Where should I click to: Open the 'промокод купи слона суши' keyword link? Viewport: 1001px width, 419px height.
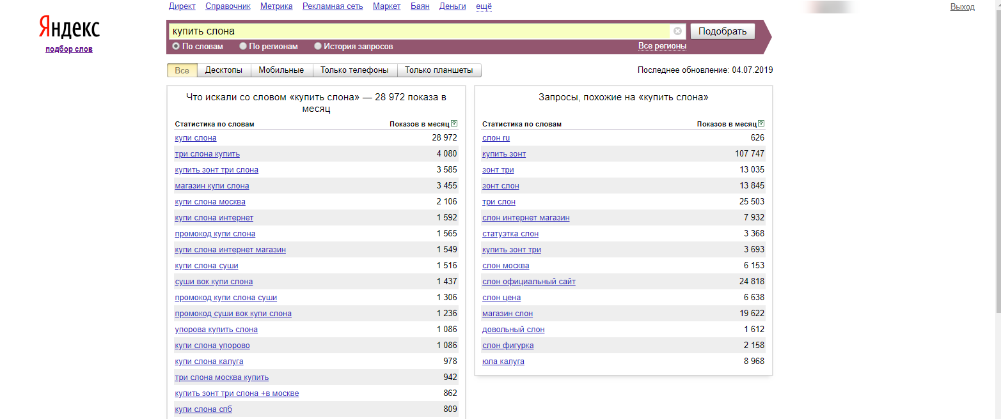pyautogui.click(x=226, y=298)
